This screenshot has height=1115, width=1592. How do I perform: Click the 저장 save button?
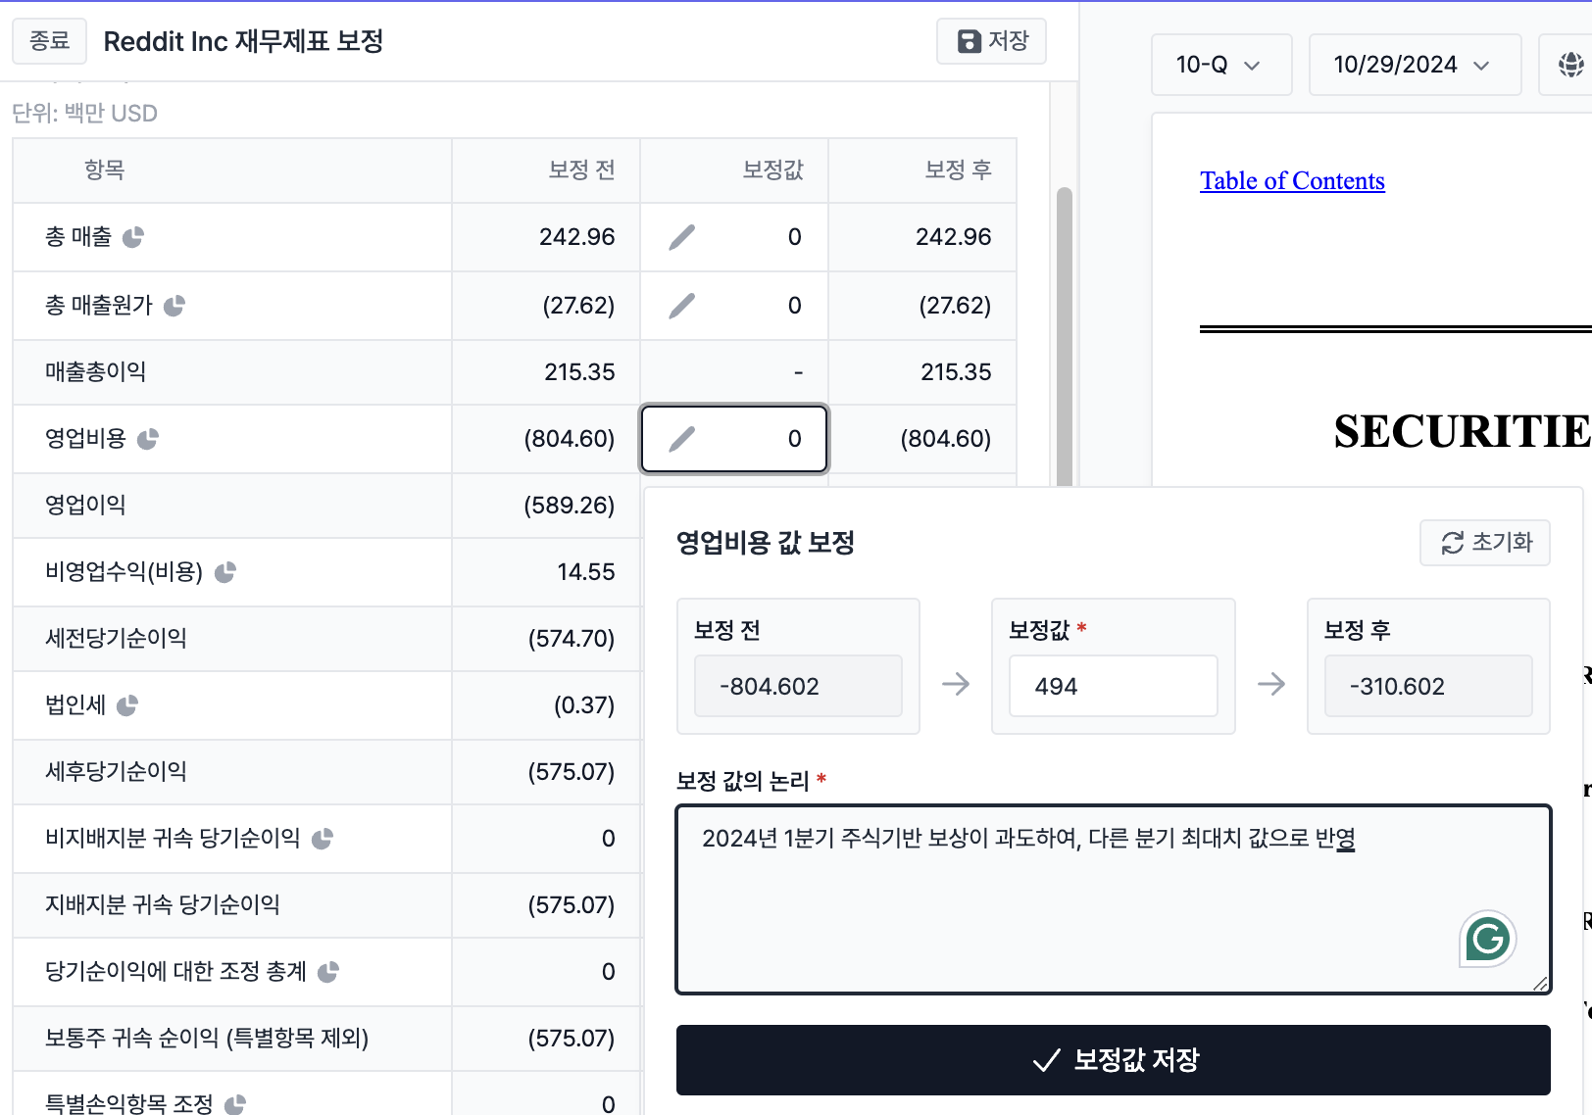[x=991, y=41]
